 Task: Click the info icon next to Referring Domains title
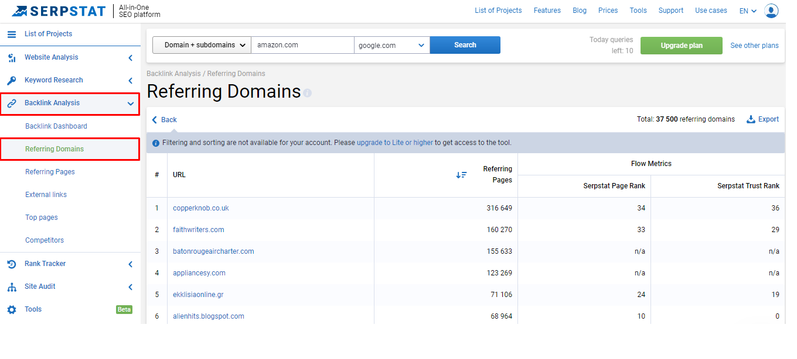308,93
